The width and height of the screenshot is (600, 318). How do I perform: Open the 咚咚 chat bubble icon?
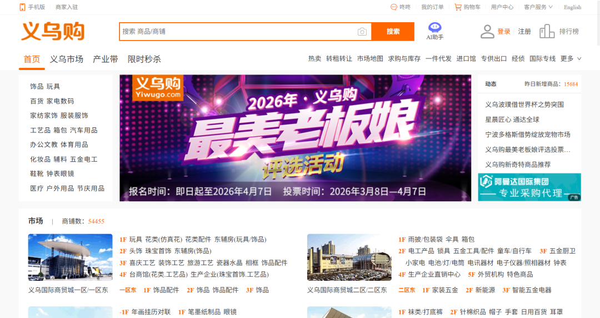coord(394,7)
